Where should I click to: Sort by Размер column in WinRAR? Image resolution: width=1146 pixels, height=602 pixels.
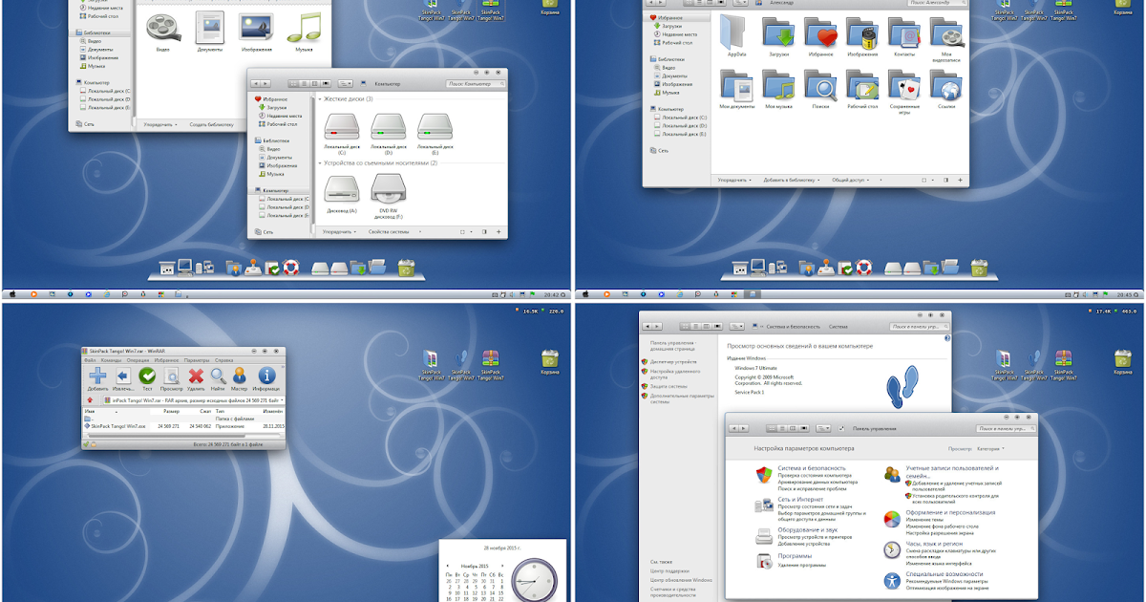click(x=173, y=411)
